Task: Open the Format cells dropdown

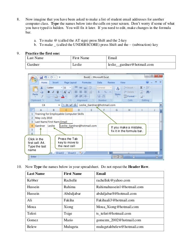Action: coord(130,96)
